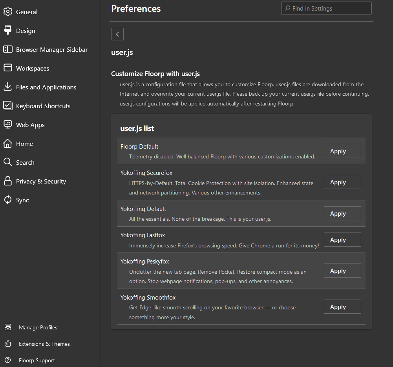
Task: Select the Web Apps icon
Action: click(8, 125)
